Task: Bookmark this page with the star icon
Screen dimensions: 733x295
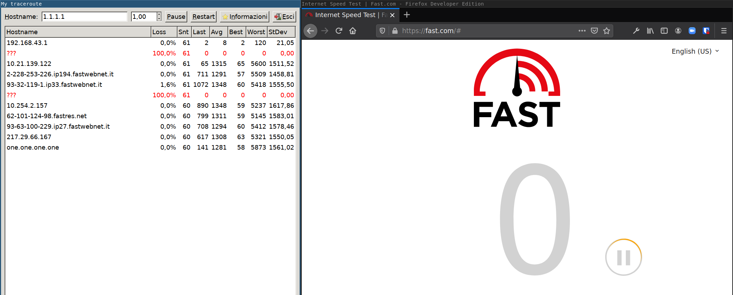Action: 607,31
